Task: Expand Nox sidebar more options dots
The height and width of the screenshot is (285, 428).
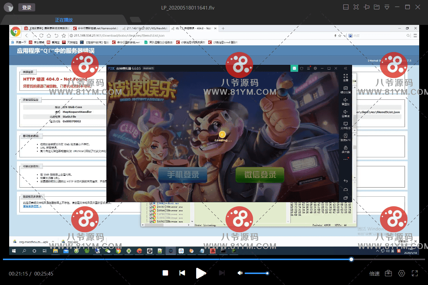Action: click(x=345, y=159)
